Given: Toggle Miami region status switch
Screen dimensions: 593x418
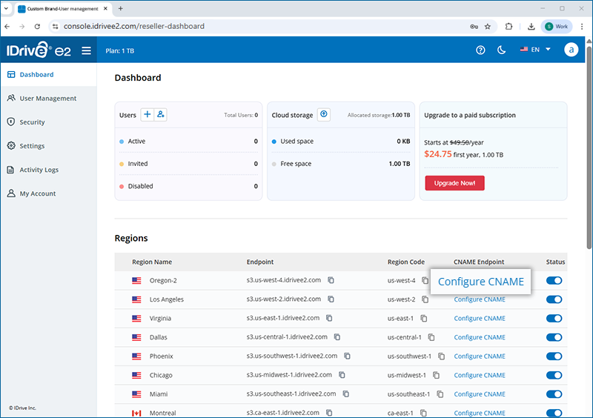Looking at the screenshot, I should point(554,394).
